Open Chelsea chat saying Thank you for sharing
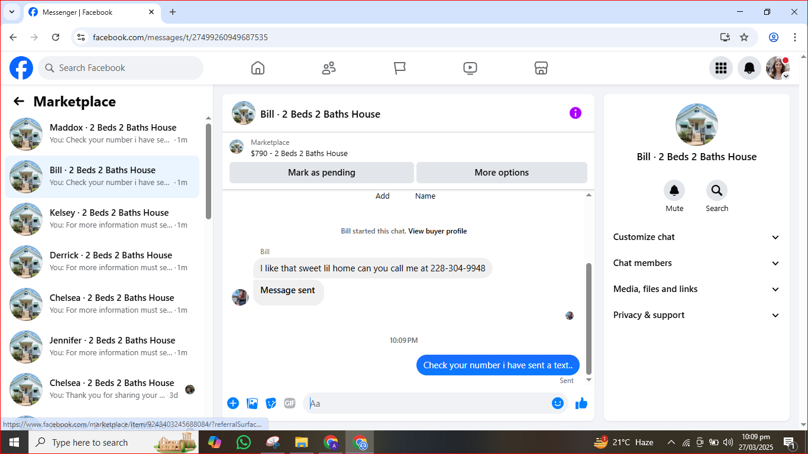Screen dimensions: 808x454 (x=102, y=390)
